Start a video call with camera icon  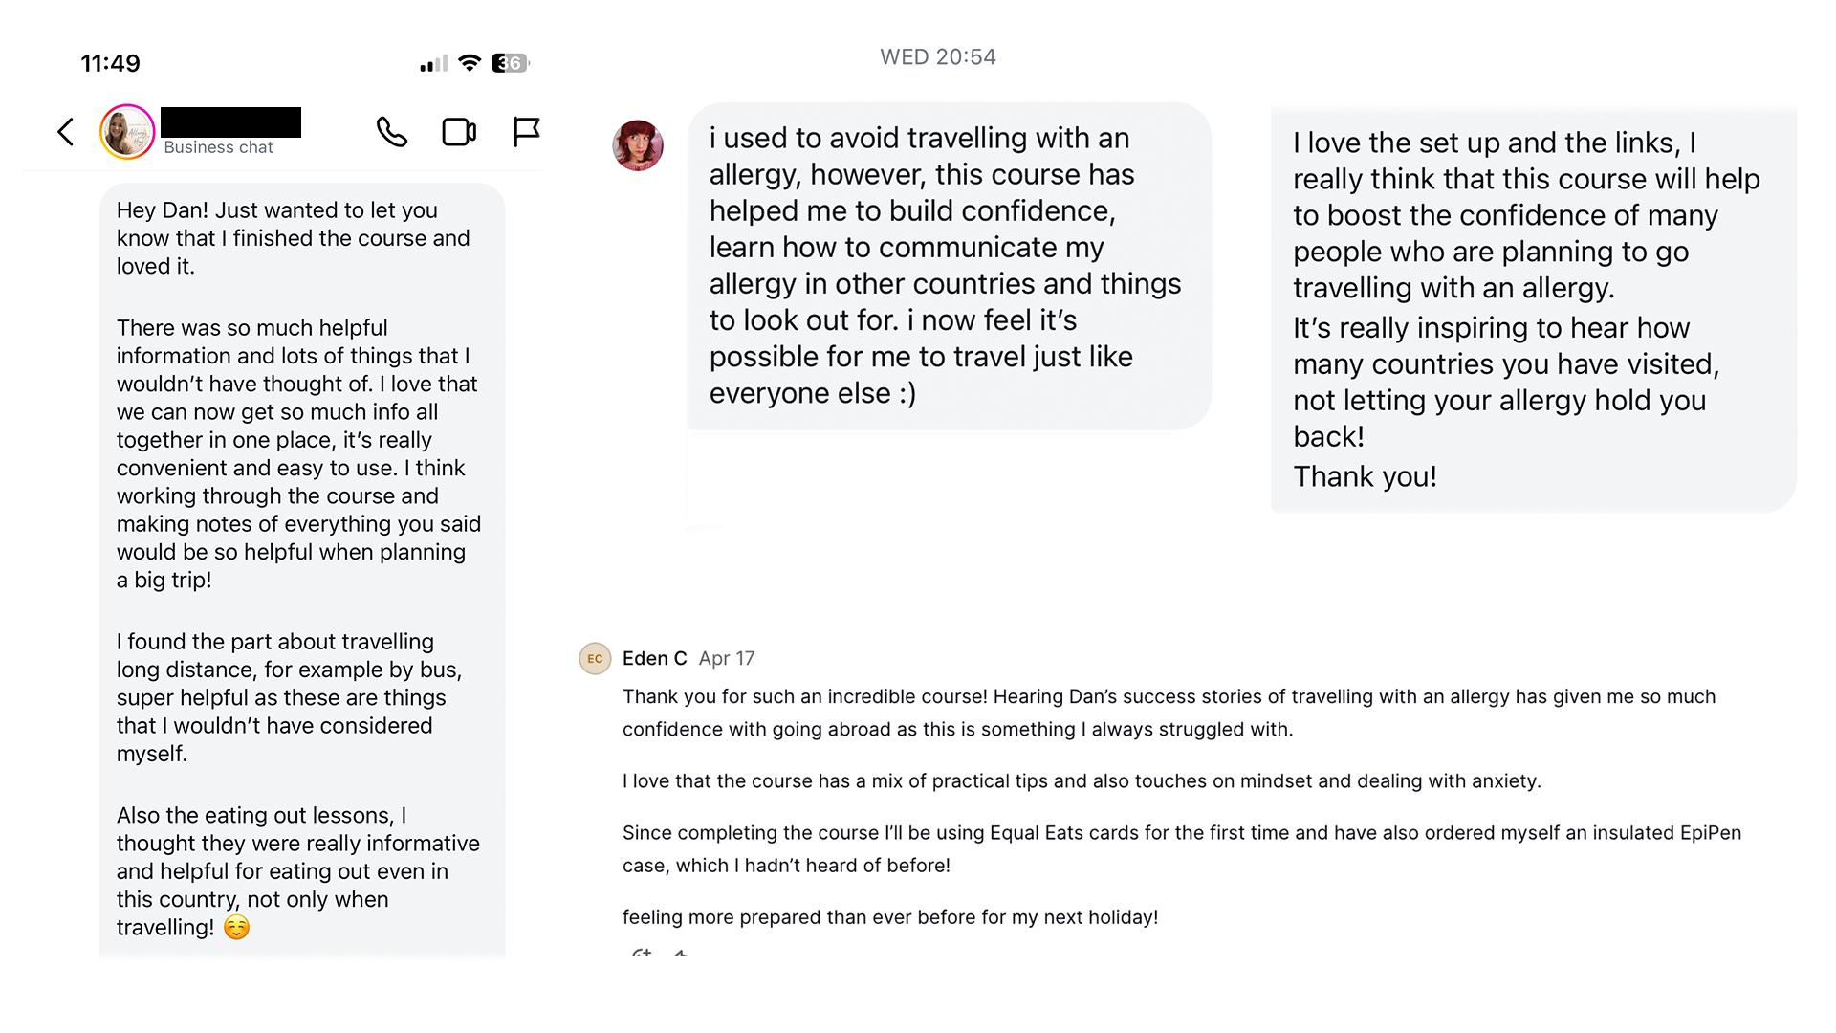(x=459, y=132)
